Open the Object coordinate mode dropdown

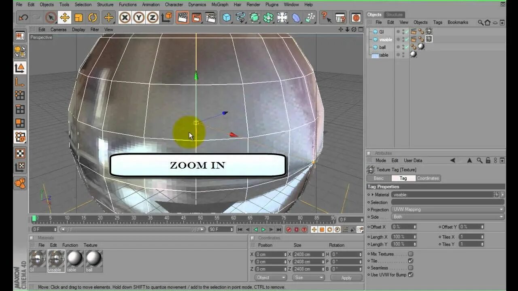(271, 278)
